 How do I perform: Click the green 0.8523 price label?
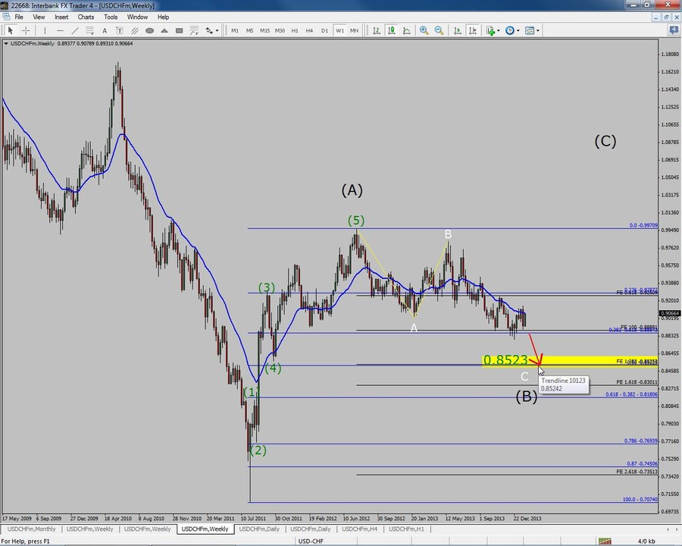point(505,360)
